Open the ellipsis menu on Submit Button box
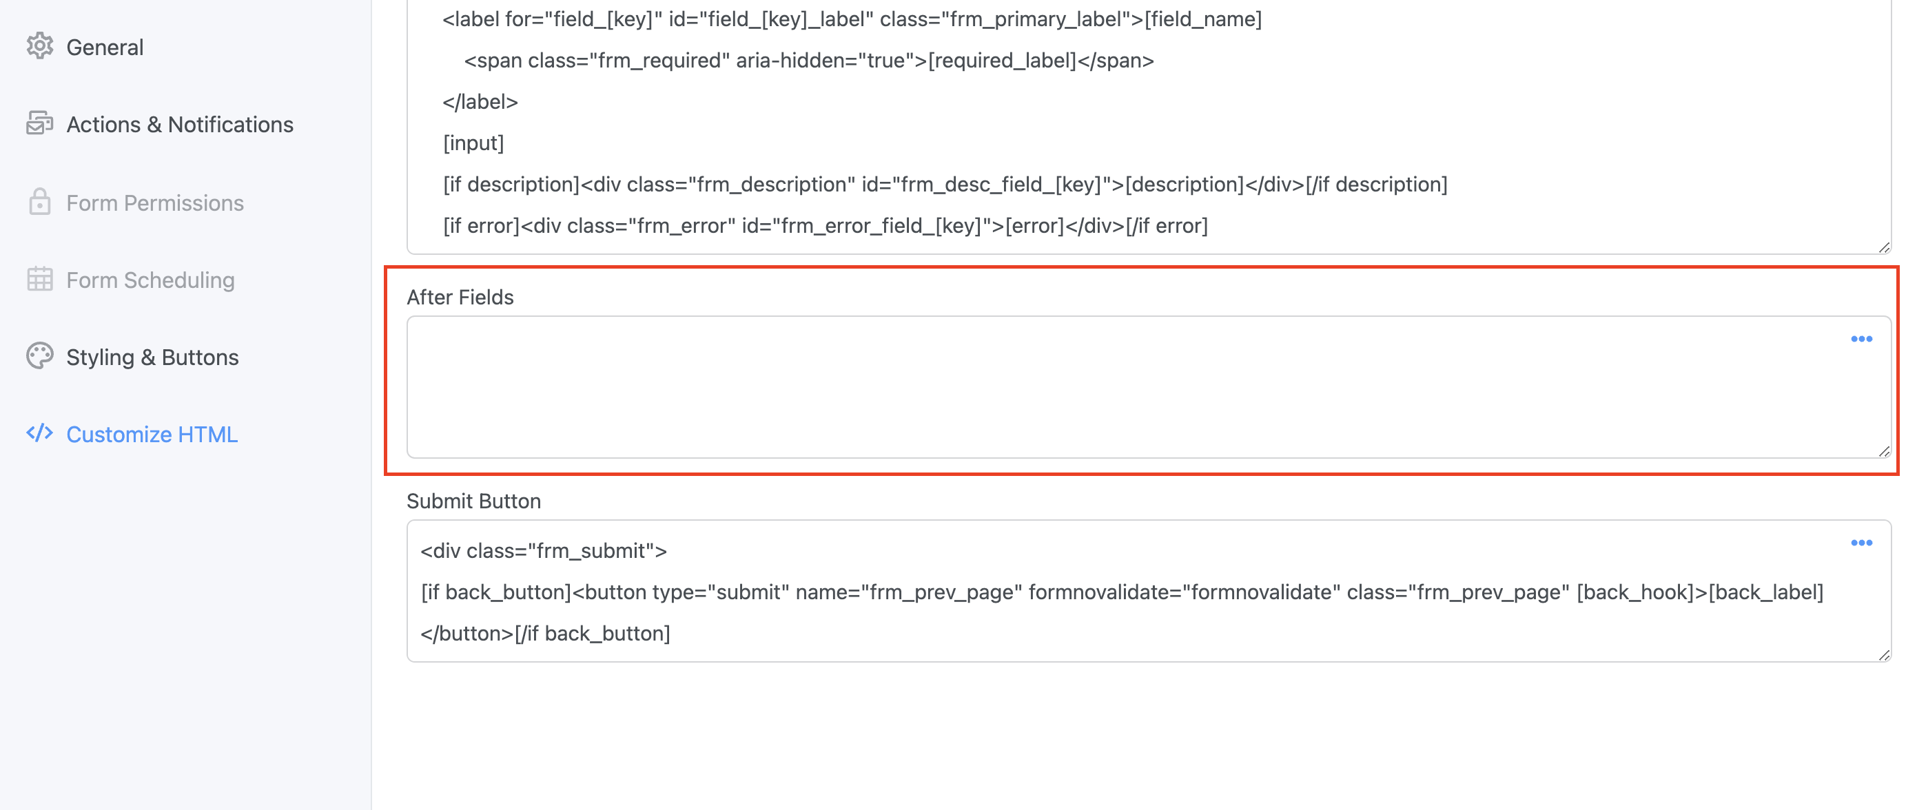Viewport: 1917px width, 810px height. (1861, 542)
